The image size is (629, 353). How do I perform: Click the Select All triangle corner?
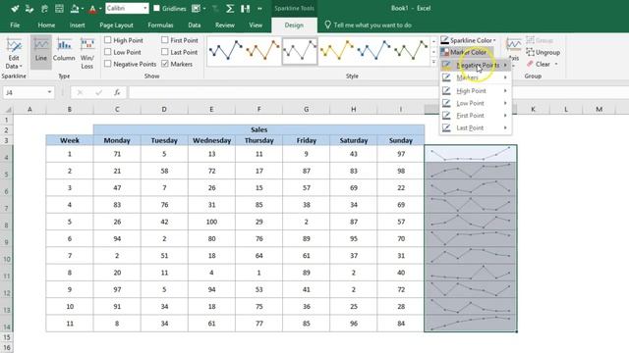[x=8, y=109]
